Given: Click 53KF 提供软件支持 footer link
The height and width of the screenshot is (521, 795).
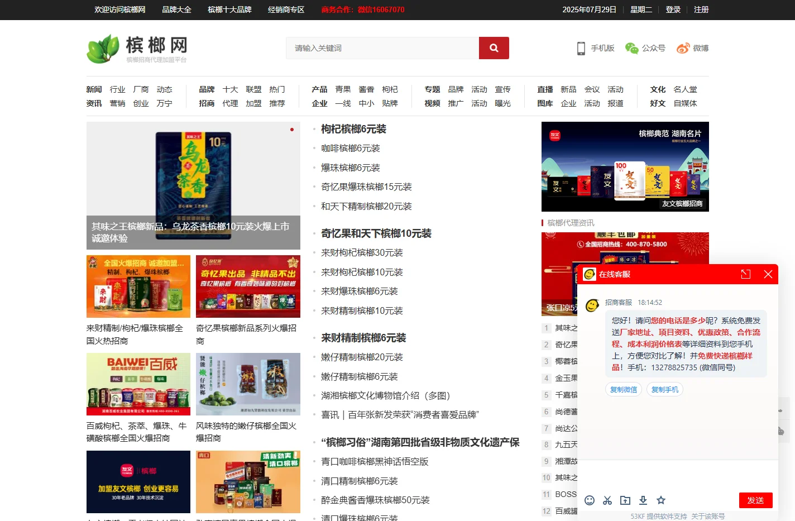Looking at the screenshot, I should [x=659, y=517].
